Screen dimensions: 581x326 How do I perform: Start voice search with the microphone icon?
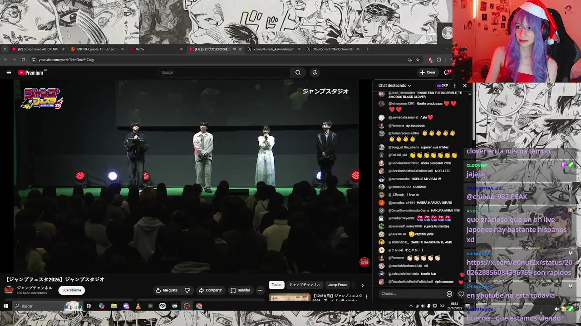click(315, 72)
